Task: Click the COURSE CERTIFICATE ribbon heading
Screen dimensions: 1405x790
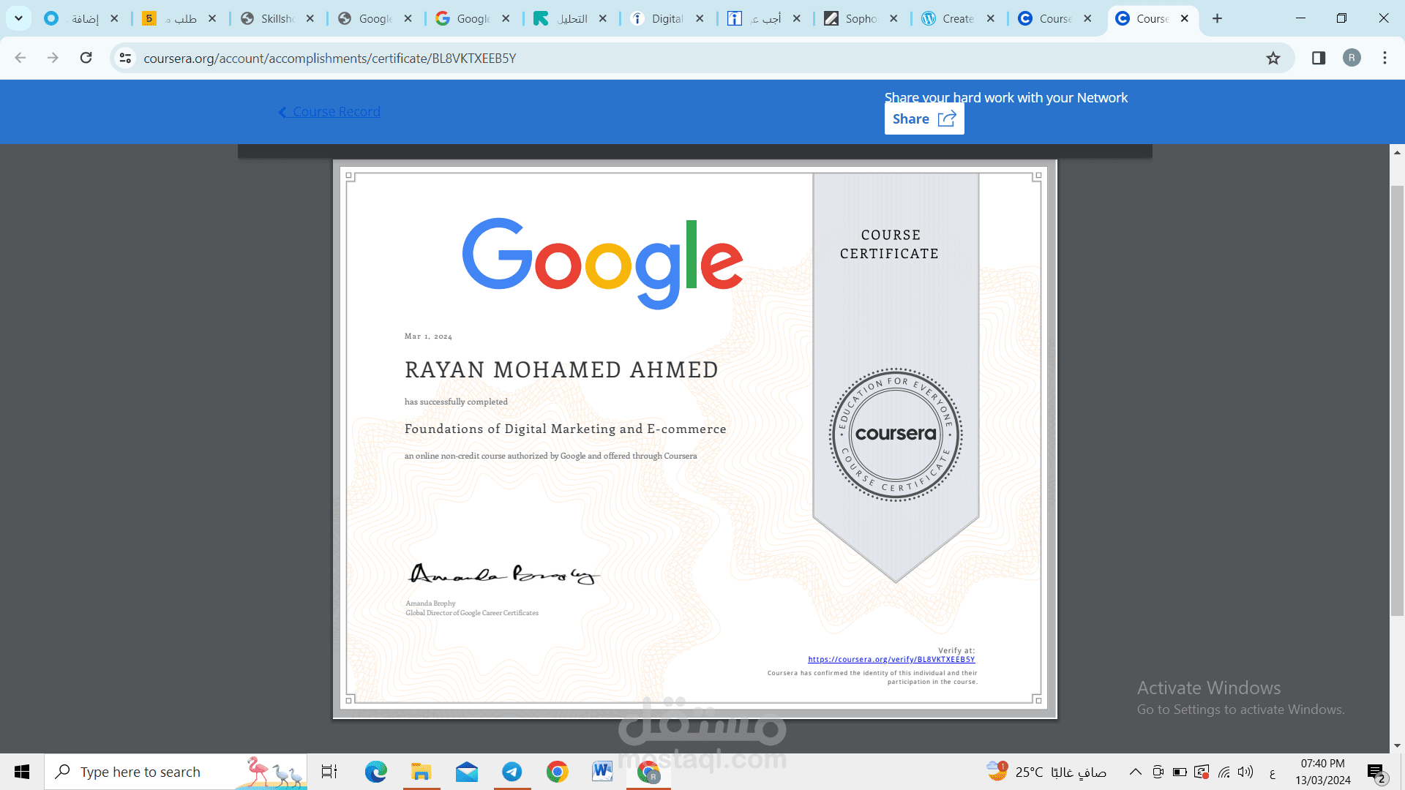Action: 890,244
